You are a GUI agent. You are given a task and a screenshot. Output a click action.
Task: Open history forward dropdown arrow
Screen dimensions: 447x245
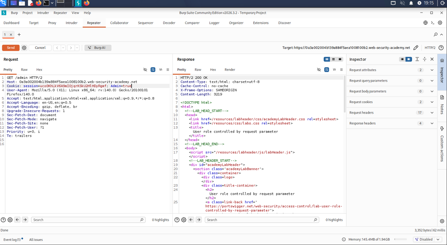(77, 48)
